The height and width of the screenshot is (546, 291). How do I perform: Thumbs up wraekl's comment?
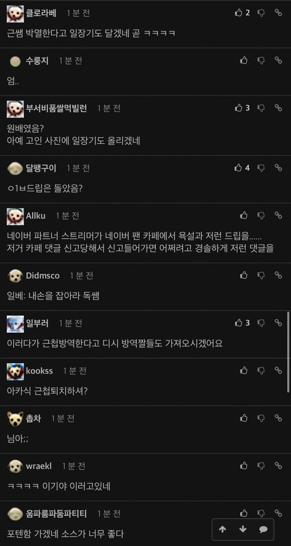pos(244,466)
